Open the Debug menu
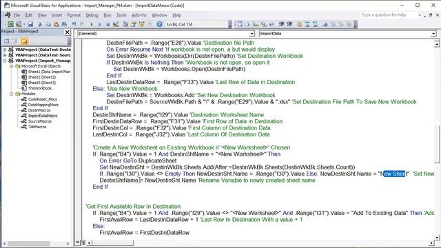 point(92,15)
